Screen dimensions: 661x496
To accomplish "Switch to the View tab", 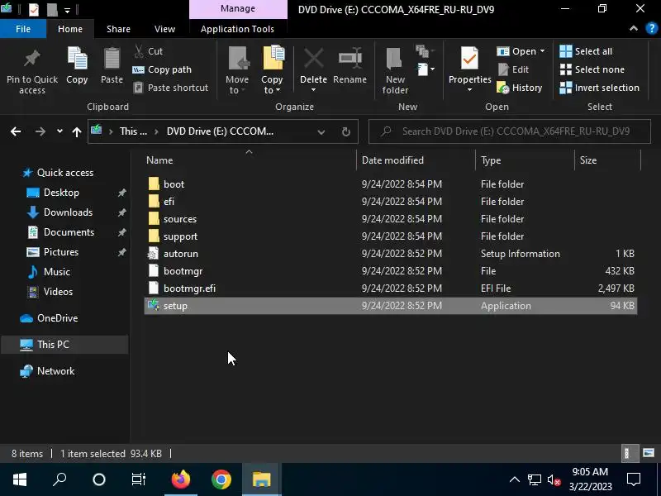I will pos(164,29).
